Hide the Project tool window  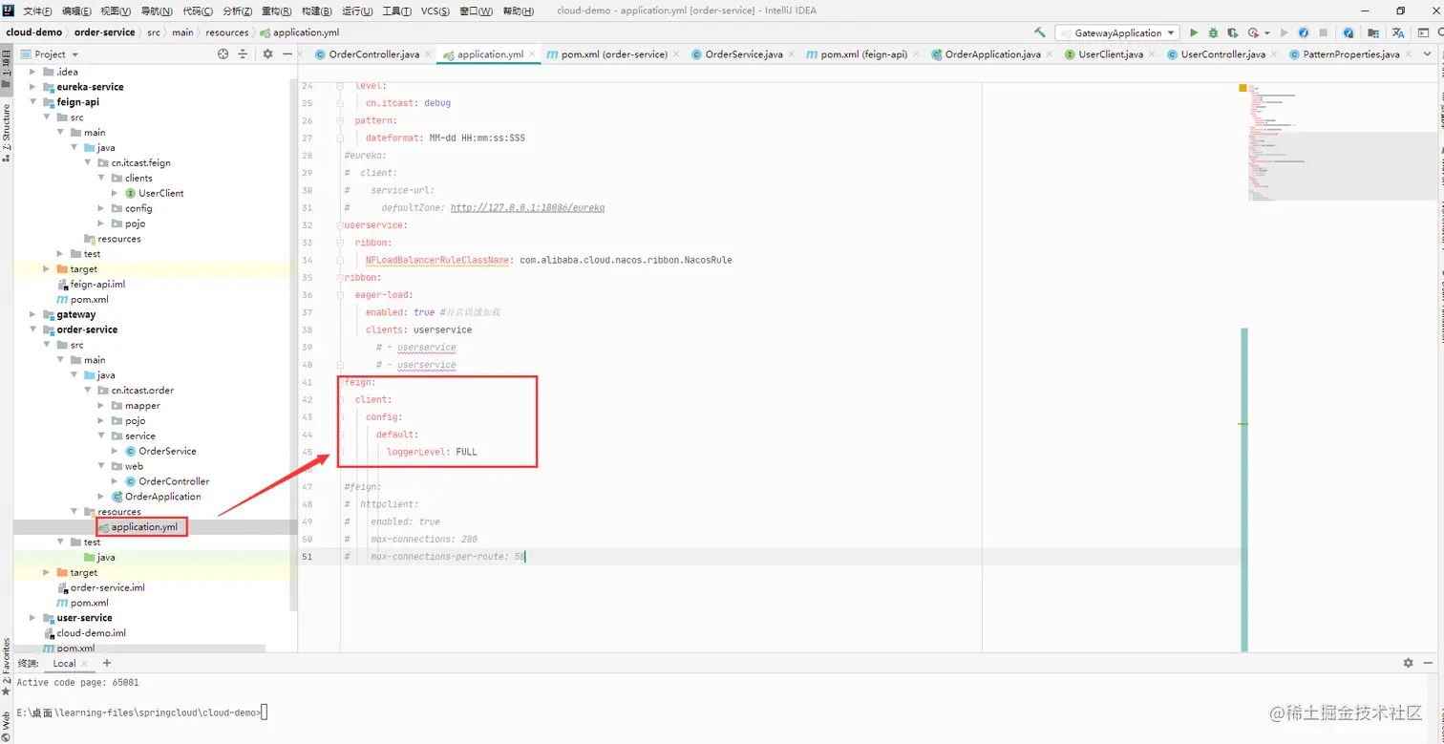(x=287, y=54)
